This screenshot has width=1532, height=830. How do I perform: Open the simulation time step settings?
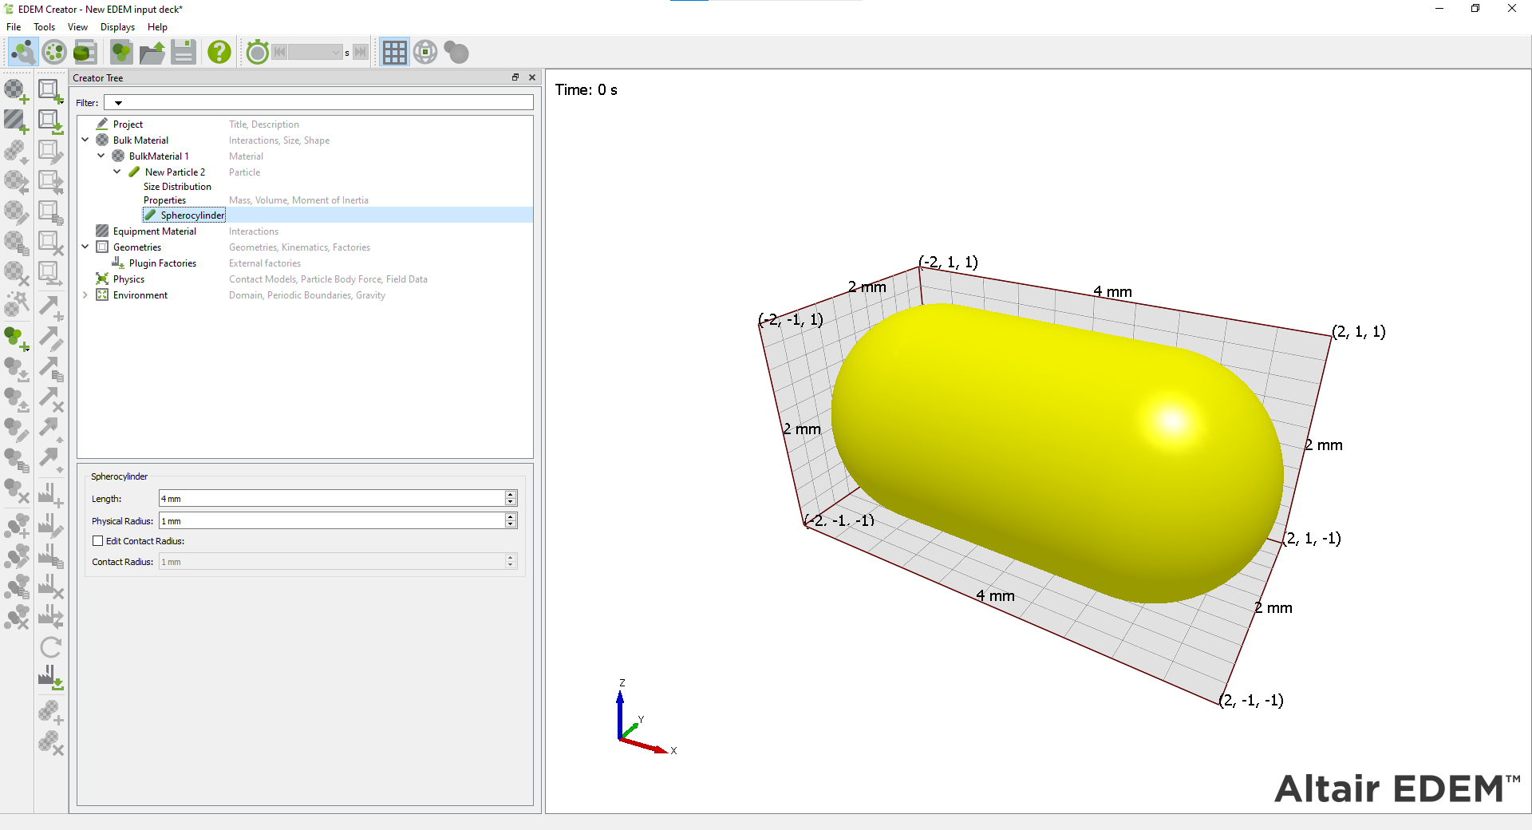pyautogui.click(x=257, y=52)
